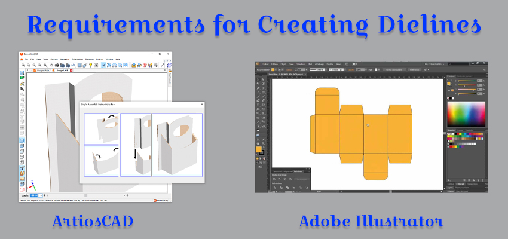This screenshot has width=508, height=239.
Task: Open the fill color dropdown in Illustrator control bar
Action: point(276,70)
